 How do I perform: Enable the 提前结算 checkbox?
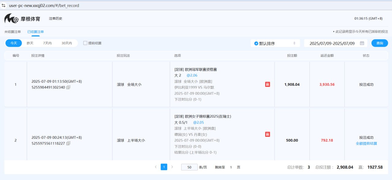pyautogui.click(x=85, y=43)
